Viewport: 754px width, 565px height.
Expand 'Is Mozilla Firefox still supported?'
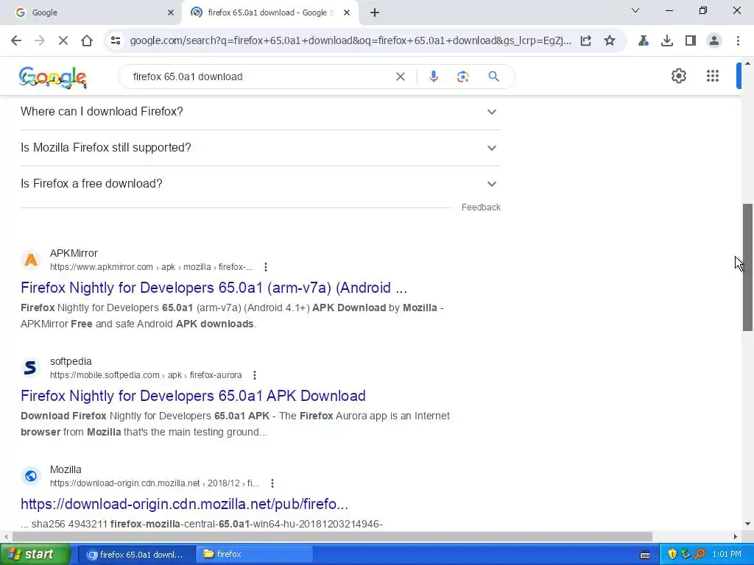pos(260,147)
